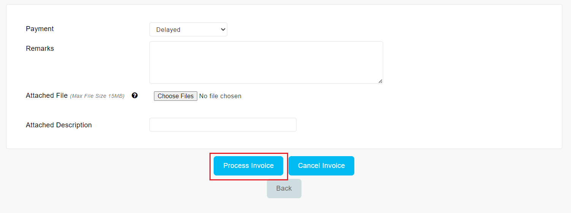Click the word Invoice on Process button
This screenshot has height=213, width=571.
point(261,166)
